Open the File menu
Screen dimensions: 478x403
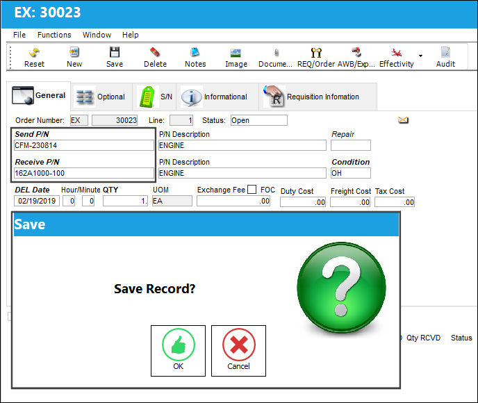19,35
